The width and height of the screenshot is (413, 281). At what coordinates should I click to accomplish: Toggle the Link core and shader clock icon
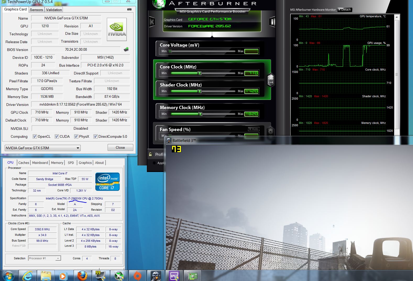271,80
